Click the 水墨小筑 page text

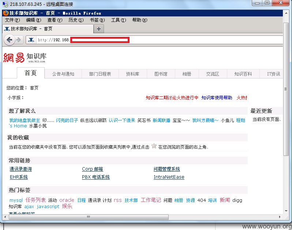pyautogui.click(x=38, y=126)
